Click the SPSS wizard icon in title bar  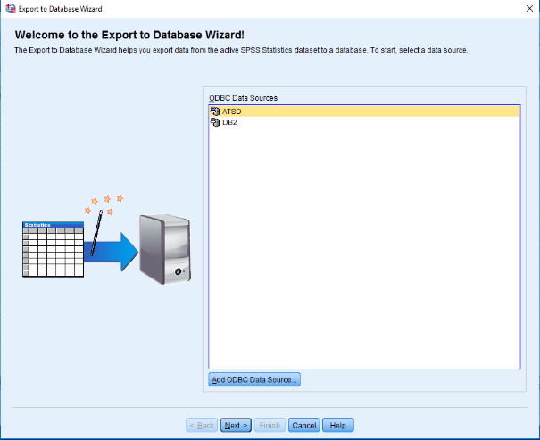tap(11, 9)
